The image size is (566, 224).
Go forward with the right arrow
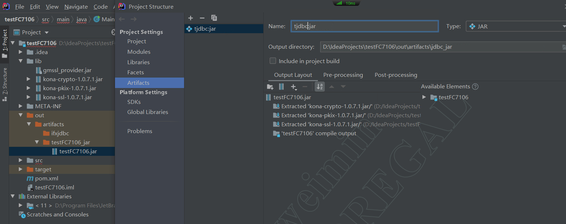tap(133, 19)
